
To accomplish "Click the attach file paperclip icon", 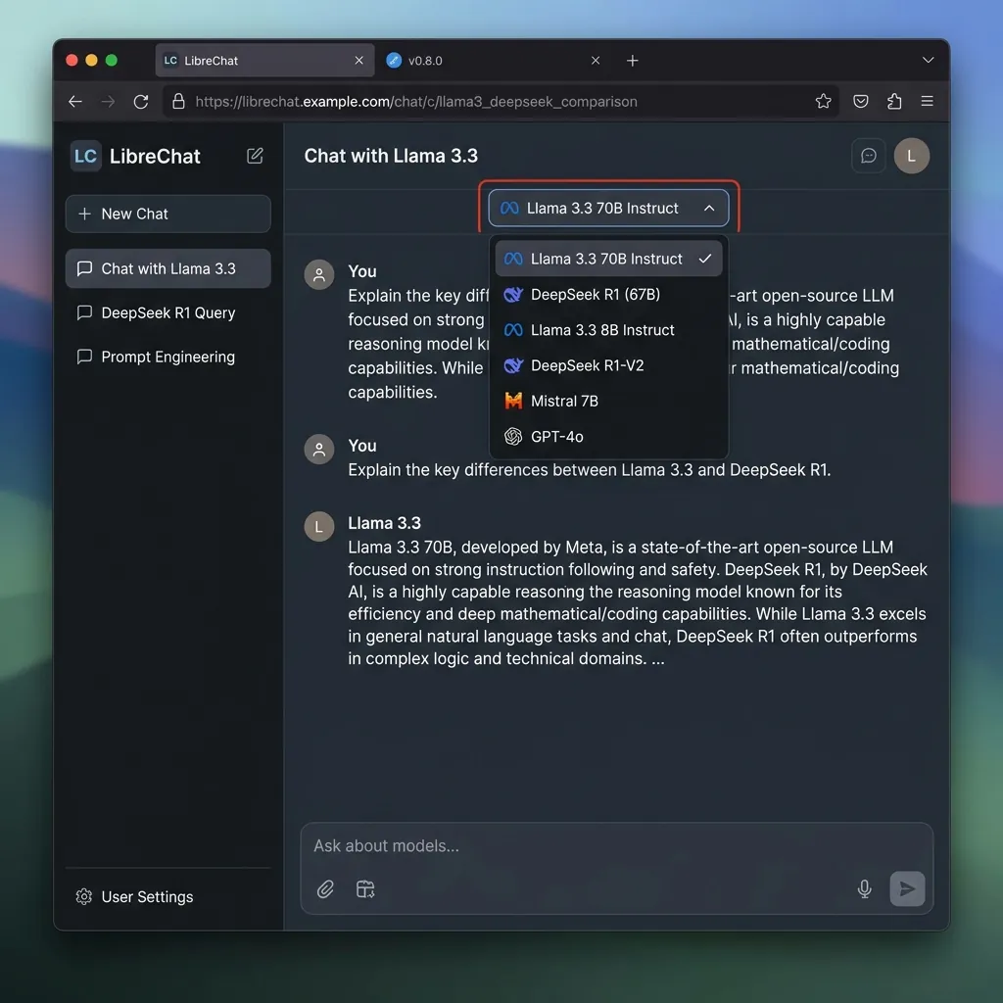I will point(325,888).
